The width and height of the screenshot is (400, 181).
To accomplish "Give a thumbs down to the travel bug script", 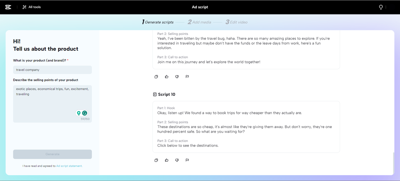I will [177, 76].
